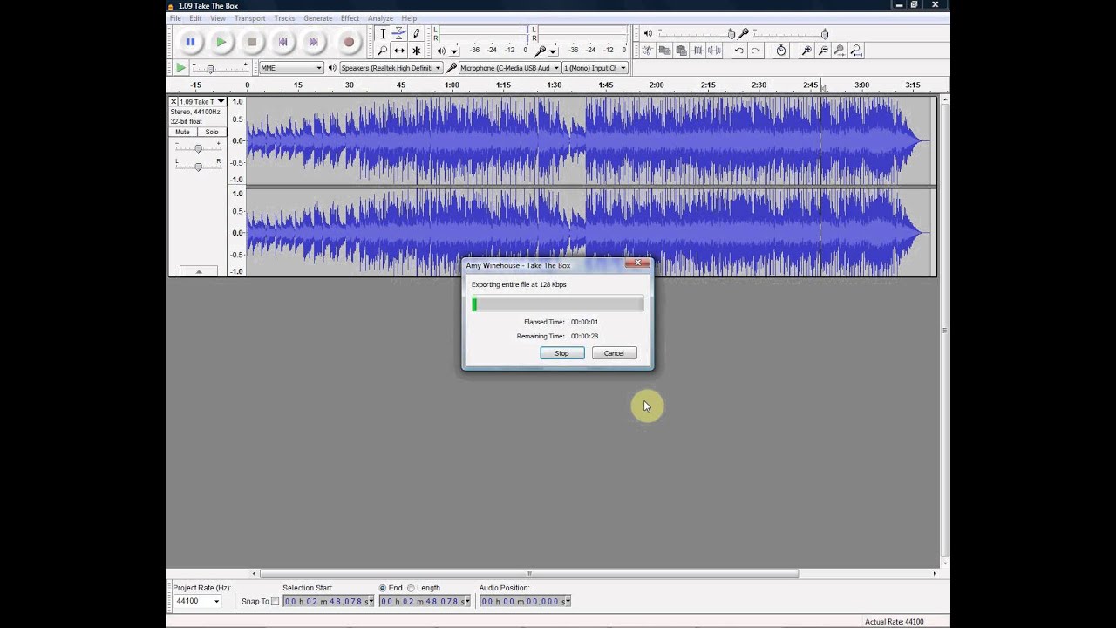
Task: Click the output volume slider thumb
Action: 731,34
